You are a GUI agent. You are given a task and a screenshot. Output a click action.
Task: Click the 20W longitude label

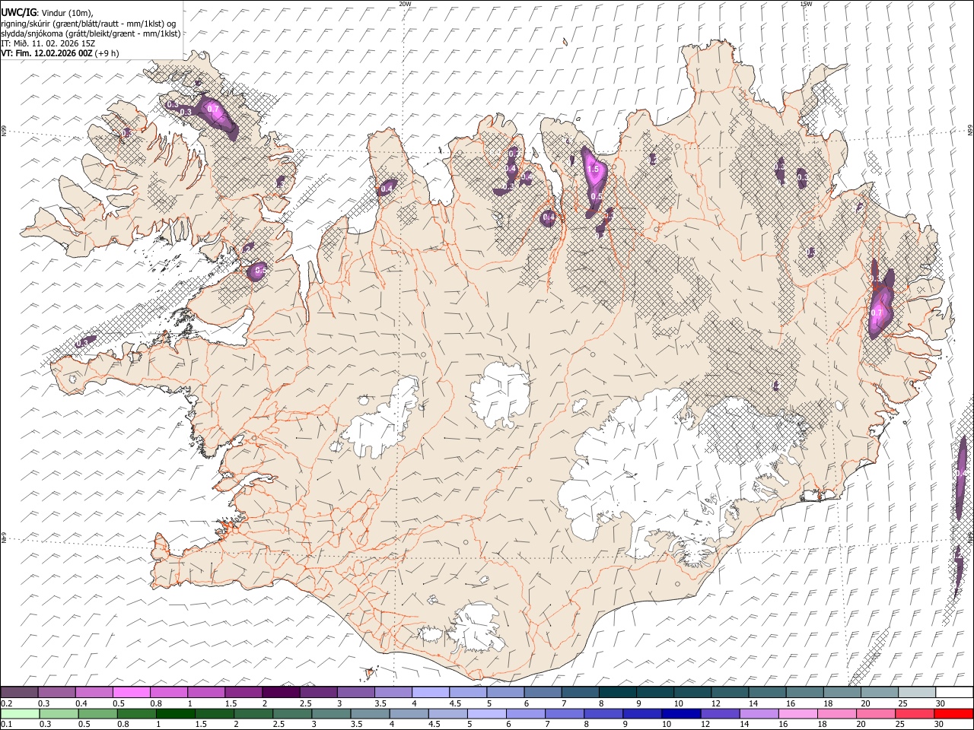point(405,4)
